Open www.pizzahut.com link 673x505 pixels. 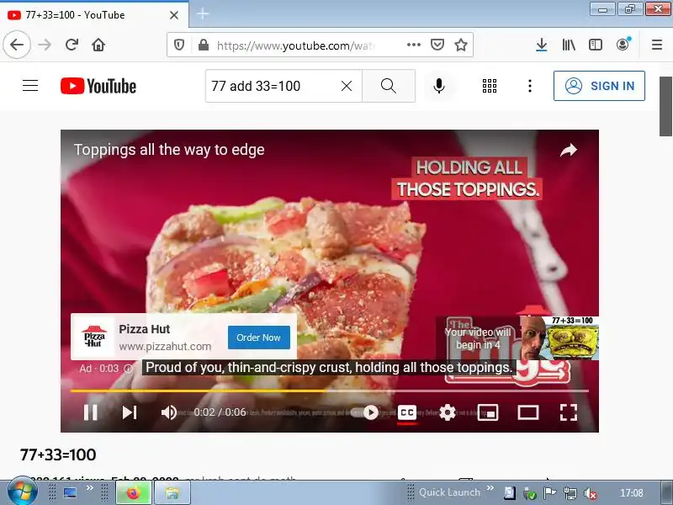[165, 346]
